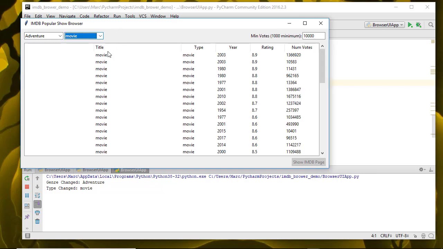
Task: Change file encoding via UTF-8 selector
Action: coord(402,236)
